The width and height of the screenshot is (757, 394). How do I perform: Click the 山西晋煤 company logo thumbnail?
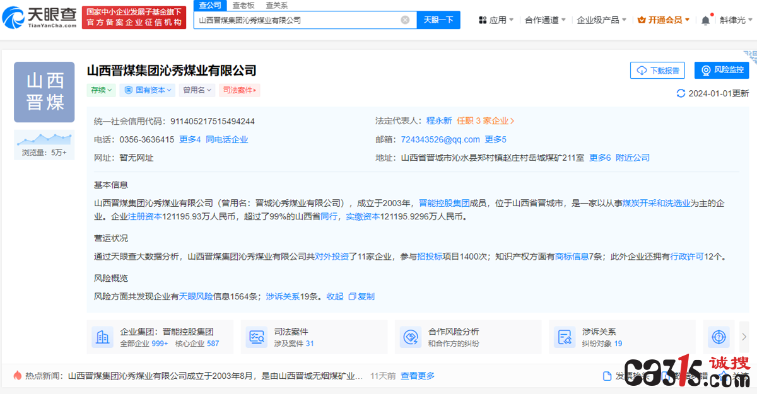[44, 92]
